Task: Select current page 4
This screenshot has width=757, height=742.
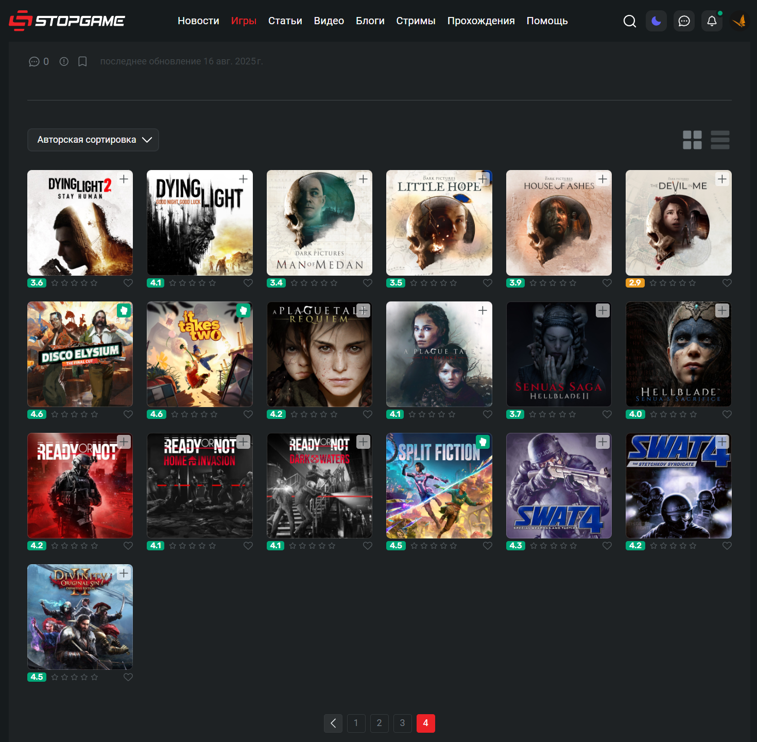Action: coord(426,723)
